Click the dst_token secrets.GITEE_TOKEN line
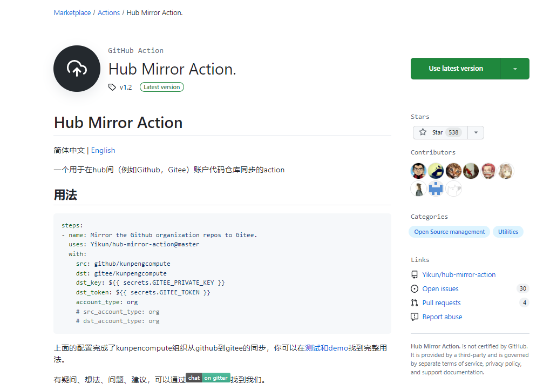Viewport: 557px width, 390px height. pyautogui.click(x=143, y=292)
